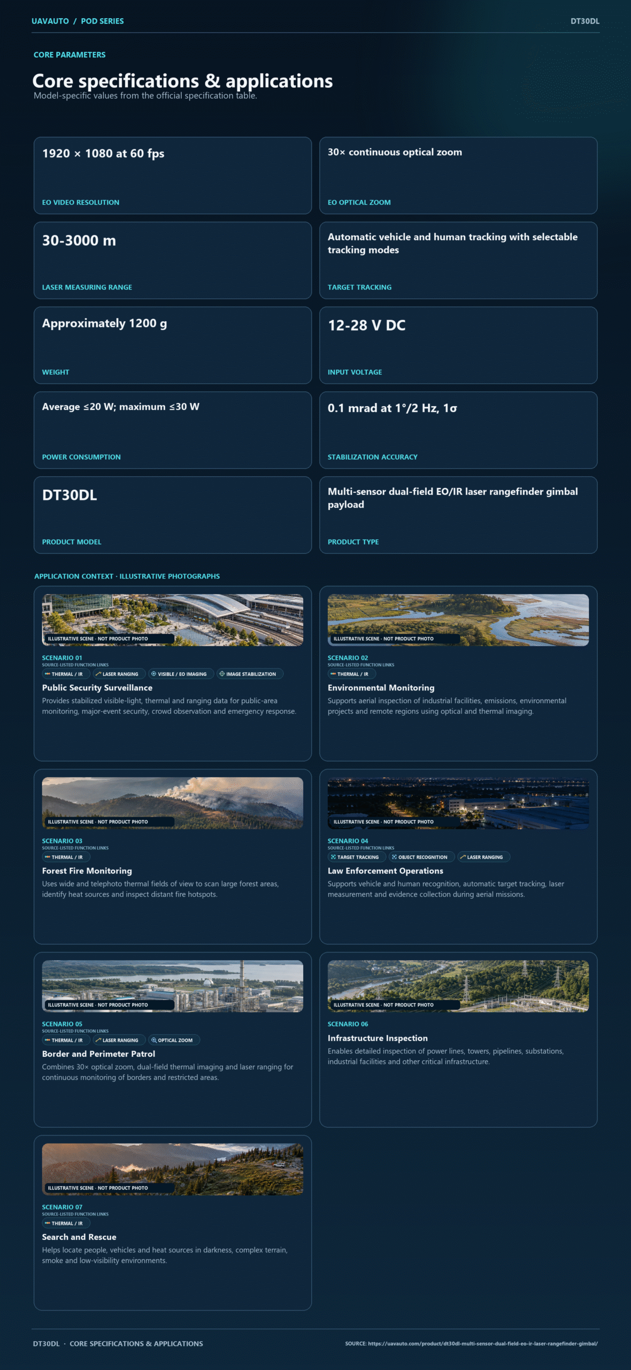631x1370 pixels.
Task: Open the Infrastructure Inspection power line photo
Action: click(458, 986)
